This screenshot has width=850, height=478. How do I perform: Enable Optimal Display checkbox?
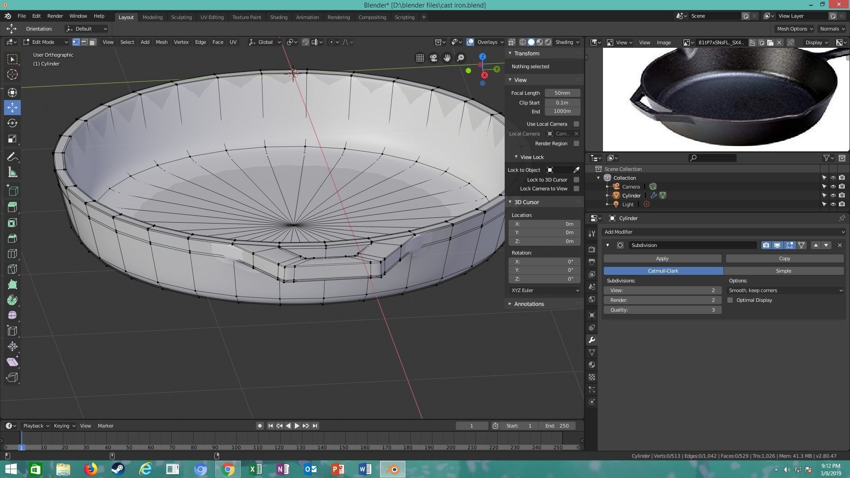730,300
